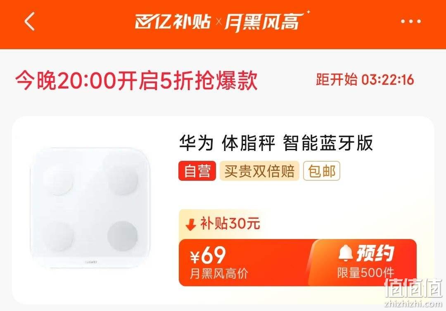The image size is (446, 311).
Task: Tap the 限量500件 limit text
Action: pyautogui.click(x=366, y=273)
